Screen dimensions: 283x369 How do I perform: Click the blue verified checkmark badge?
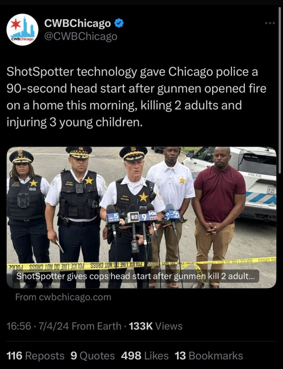coord(119,23)
